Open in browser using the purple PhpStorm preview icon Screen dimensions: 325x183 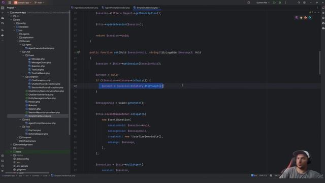click(x=297, y=18)
